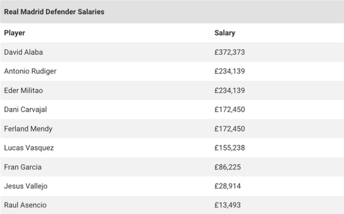Click the Salary column header
Screen dimensions: 344x214
pyautogui.click(x=224, y=33)
